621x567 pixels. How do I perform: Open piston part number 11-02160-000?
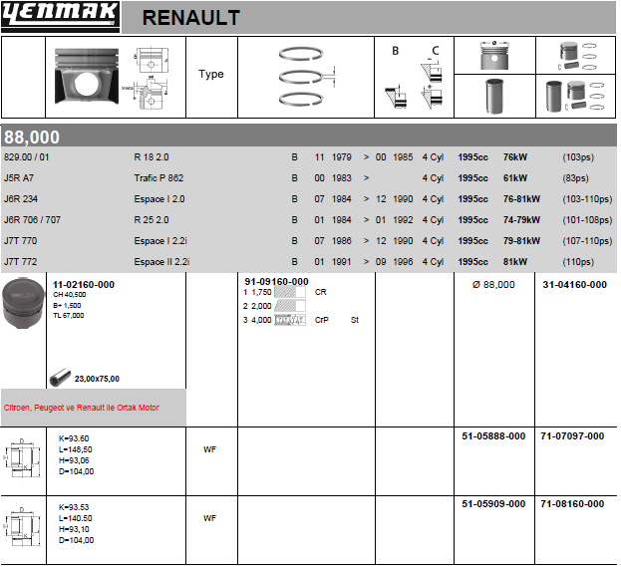84,284
